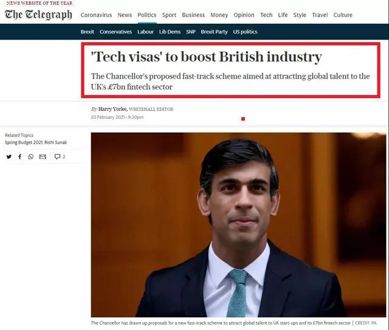The height and width of the screenshot is (330, 389).
Task: Share the article via Facebook icon
Action: pyautogui.click(x=20, y=156)
